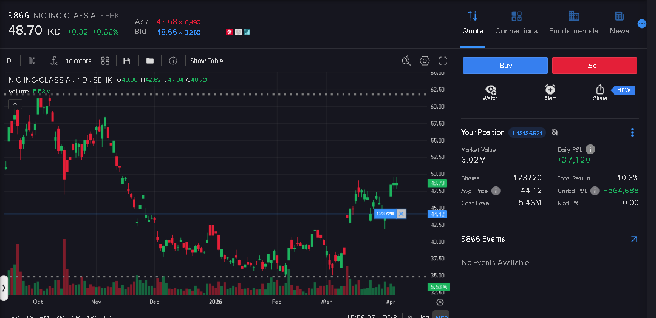Expand the left side panel arrow
The width and height of the screenshot is (656, 318).
(x=4, y=288)
